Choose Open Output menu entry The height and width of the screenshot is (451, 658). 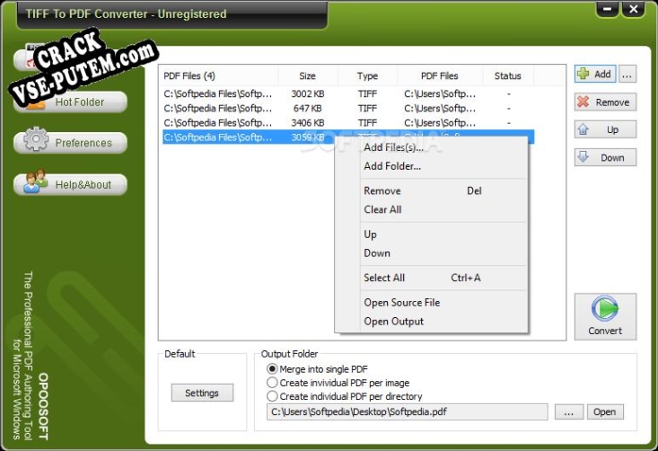(x=431, y=322)
